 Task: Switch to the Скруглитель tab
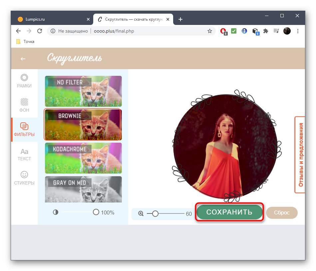pyautogui.click(x=133, y=19)
